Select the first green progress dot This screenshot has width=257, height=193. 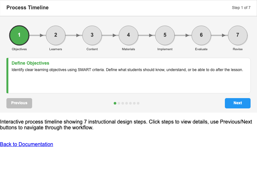click(x=115, y=103)
